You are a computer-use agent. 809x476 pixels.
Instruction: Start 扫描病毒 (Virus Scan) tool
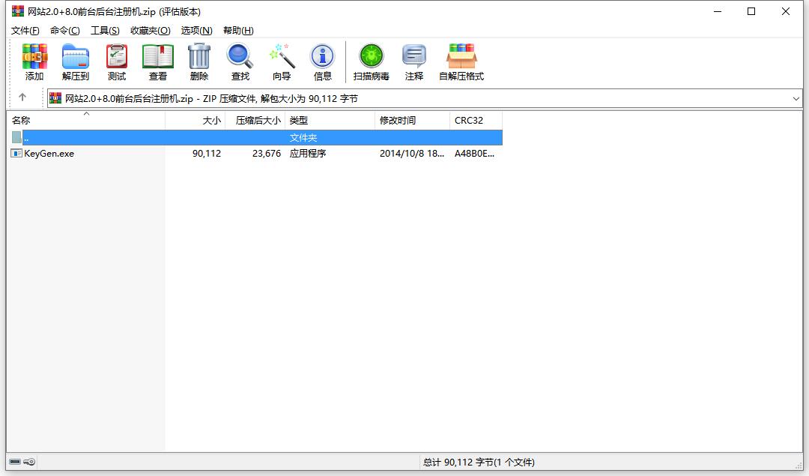tap(372, 61)
